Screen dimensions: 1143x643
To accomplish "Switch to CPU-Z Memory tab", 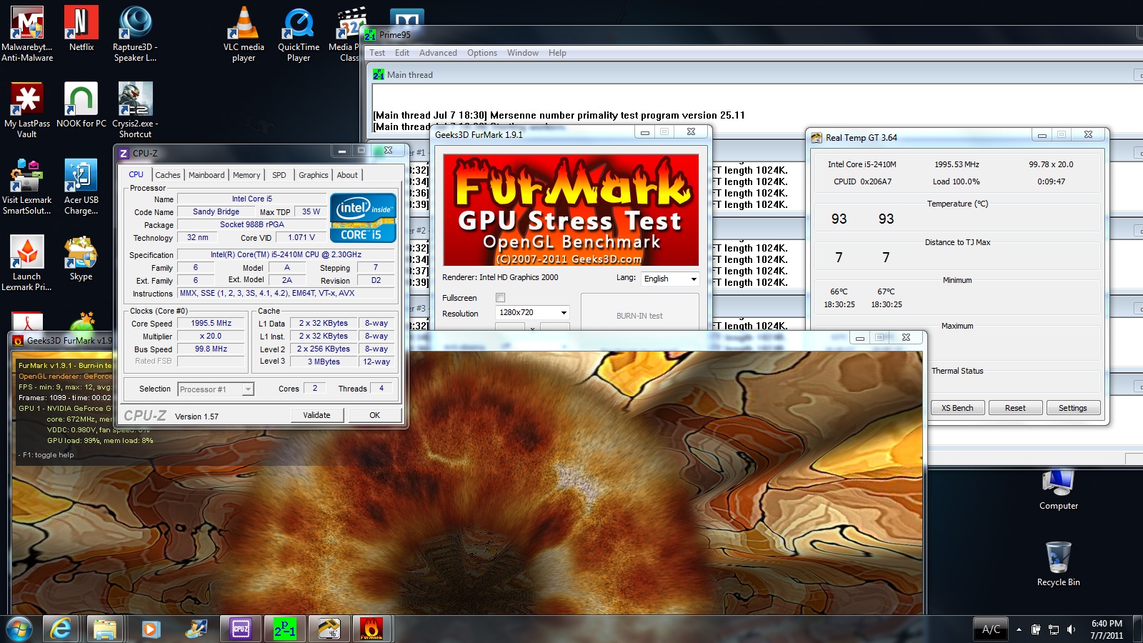I will 246,175.
